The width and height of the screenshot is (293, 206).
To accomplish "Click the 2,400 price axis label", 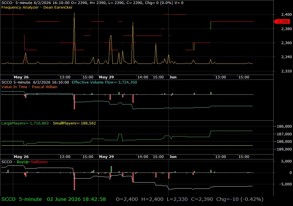I will point(286,15).
